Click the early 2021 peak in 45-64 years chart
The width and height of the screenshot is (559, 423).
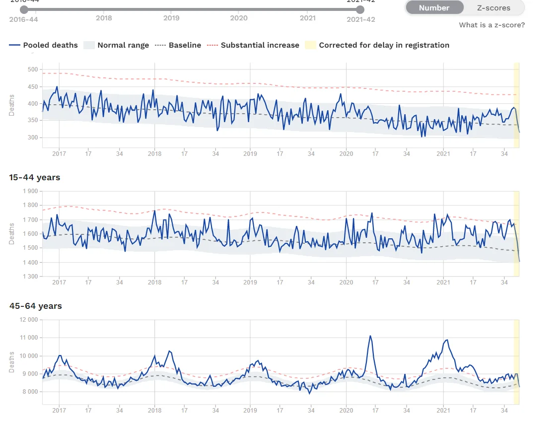click(x=447, y=340)
